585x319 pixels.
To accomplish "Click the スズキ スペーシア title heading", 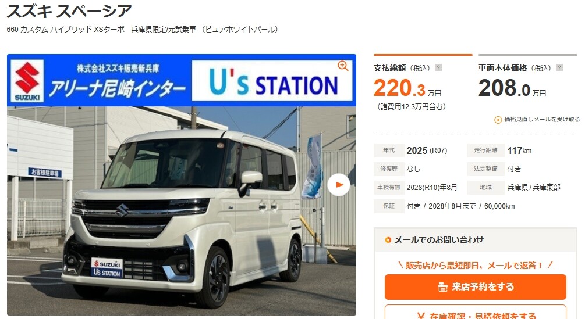I will (x=69, y=11).
